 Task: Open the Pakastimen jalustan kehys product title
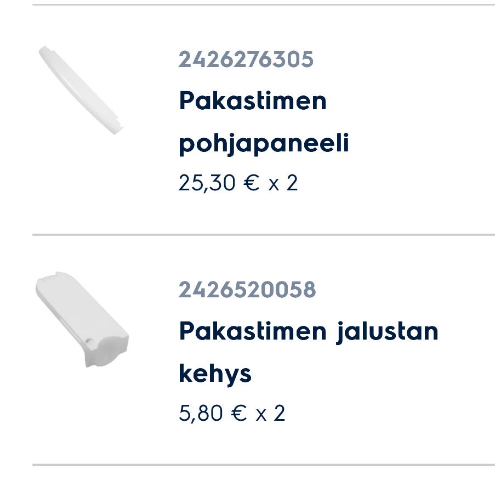pos(308,352)
